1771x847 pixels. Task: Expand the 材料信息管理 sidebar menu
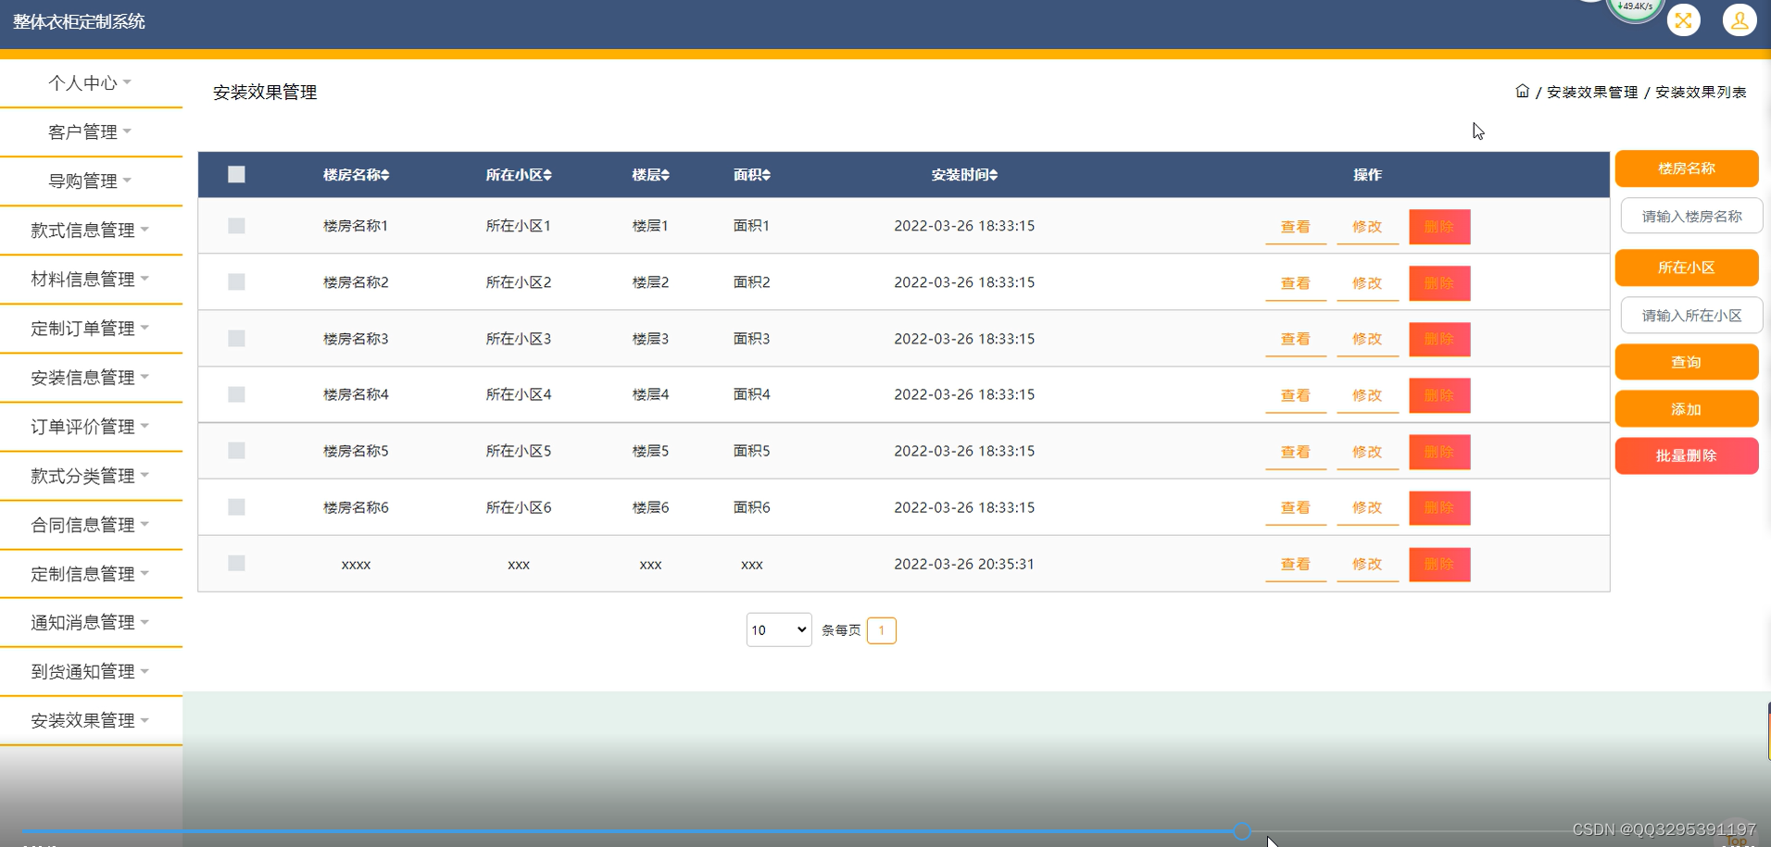[91, 280]
